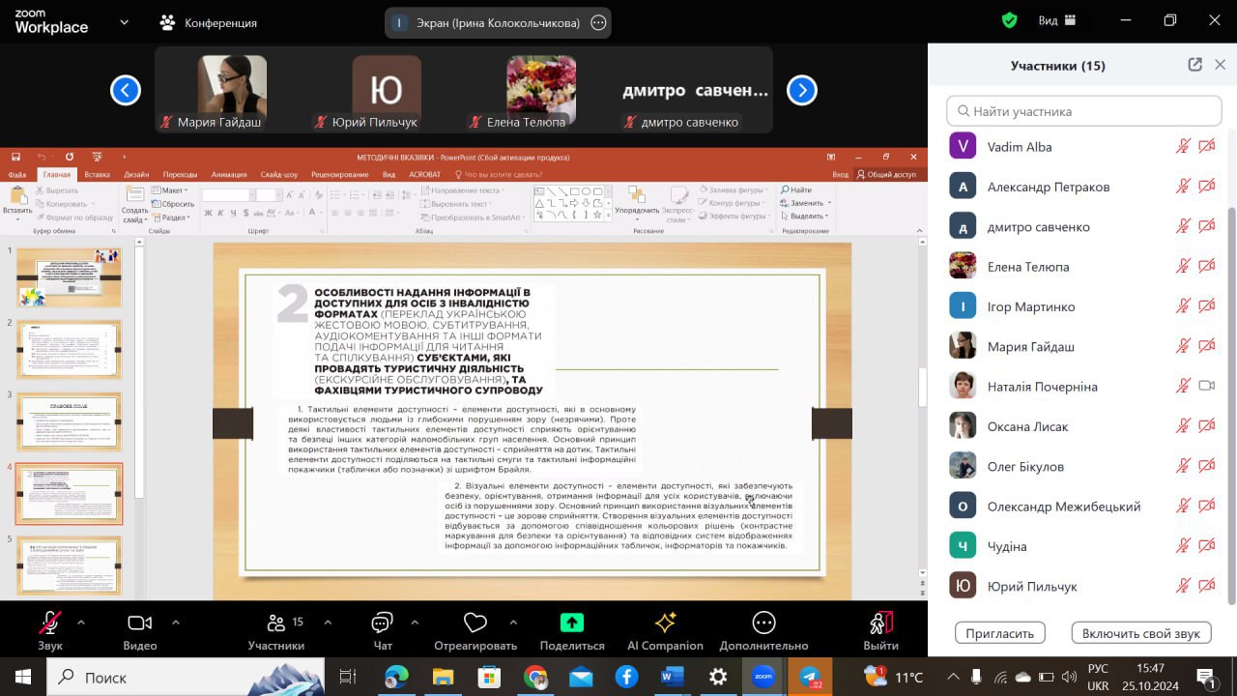Click the green encryption shield icon

click(x=1009, y=20)
